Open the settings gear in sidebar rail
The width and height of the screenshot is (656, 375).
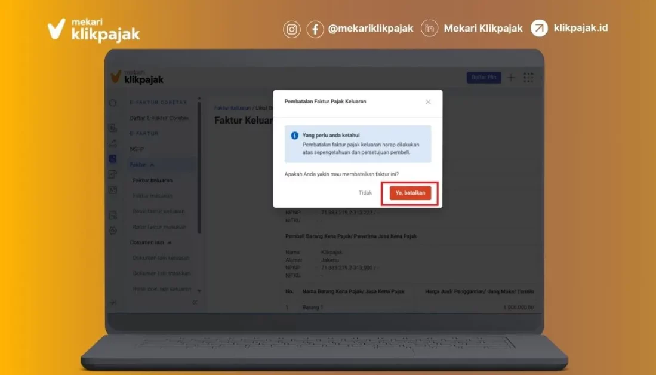point(113,230)
